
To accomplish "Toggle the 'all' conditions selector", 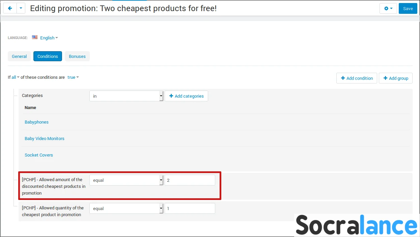I will click(x=15, y=77).
